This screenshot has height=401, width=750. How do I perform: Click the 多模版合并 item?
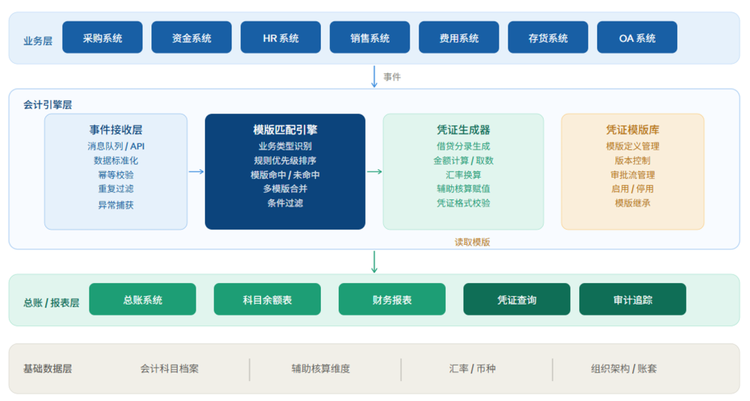click(285, 189)
